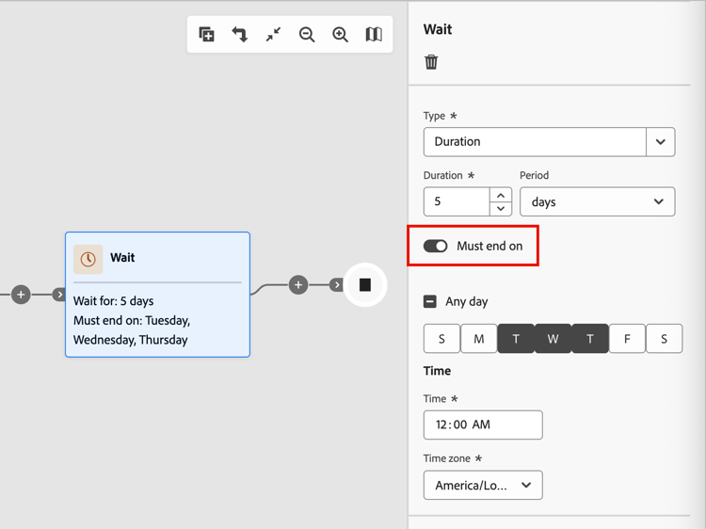Zoom out on the canvas
This screenshot has height=529, width=706.
[x=307, y=34]
